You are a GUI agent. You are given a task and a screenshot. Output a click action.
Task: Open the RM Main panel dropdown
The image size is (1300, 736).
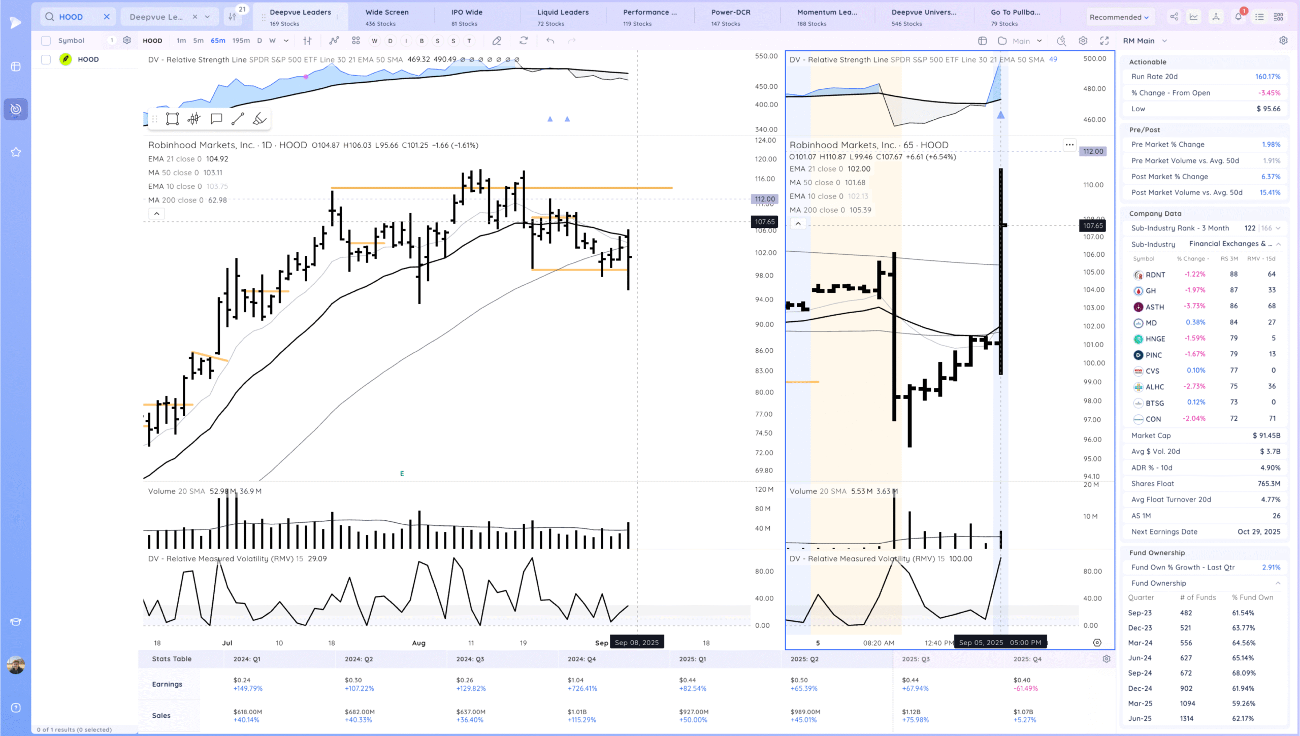pos(1164,41)
